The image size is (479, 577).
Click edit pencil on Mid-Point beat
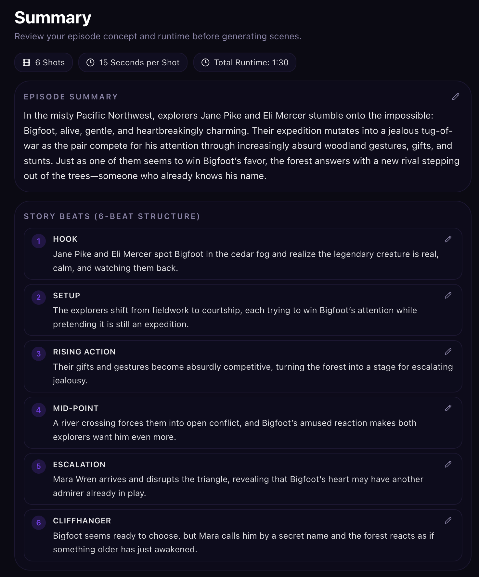point(448,408)
